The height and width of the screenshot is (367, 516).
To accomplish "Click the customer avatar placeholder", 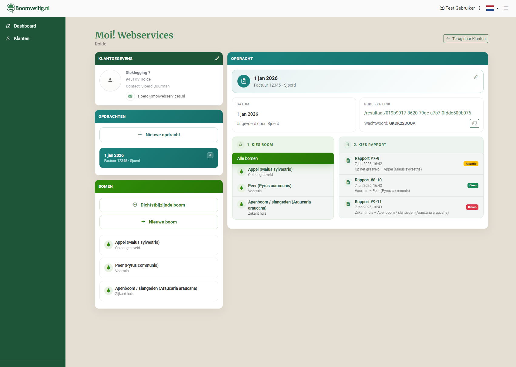I will pos(110,81).
